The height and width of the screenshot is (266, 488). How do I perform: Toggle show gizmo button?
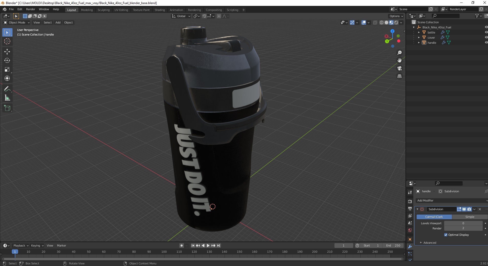(352, 23)
